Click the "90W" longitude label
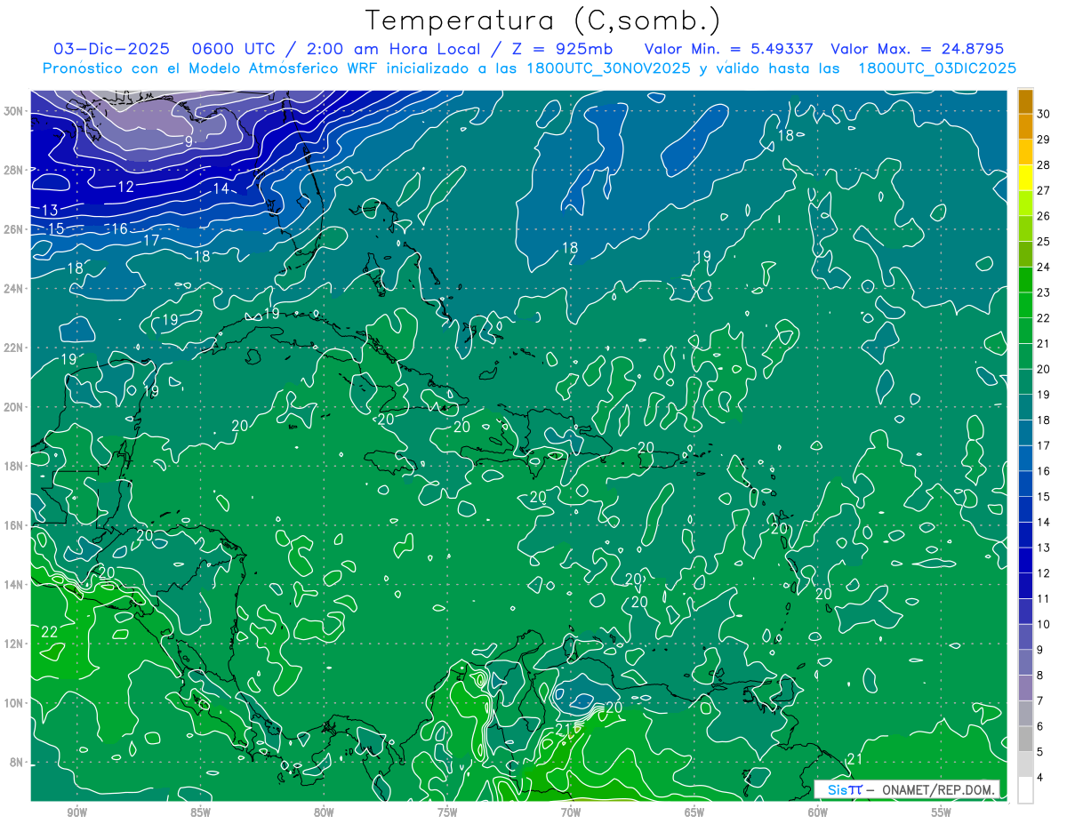This screenshot has width=1067, height=824. [77, 812]
